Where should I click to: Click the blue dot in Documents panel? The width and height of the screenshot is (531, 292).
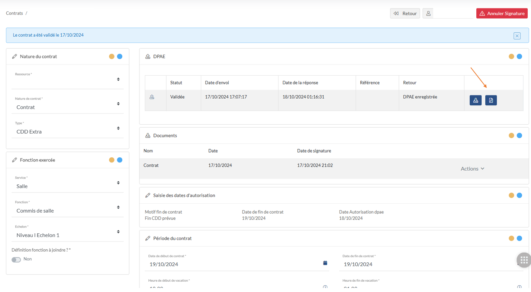point(519,135)
